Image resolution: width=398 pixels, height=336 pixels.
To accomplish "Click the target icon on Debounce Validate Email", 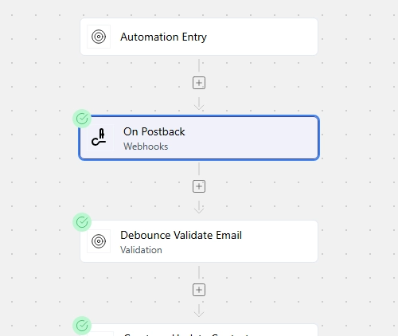I will pos(99,241).
